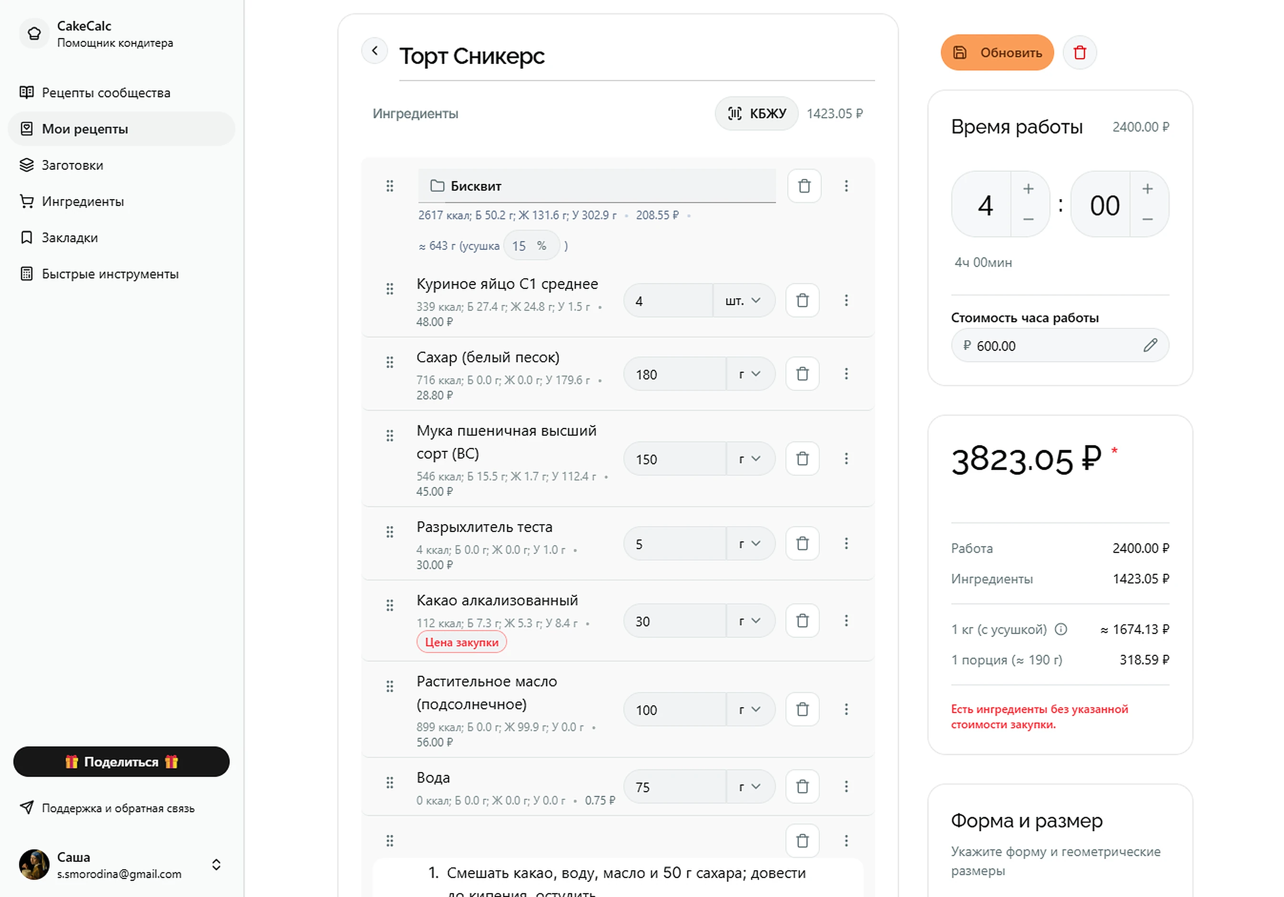
Task: Increase work hours with the plus button
Action: pos(1028,189)
